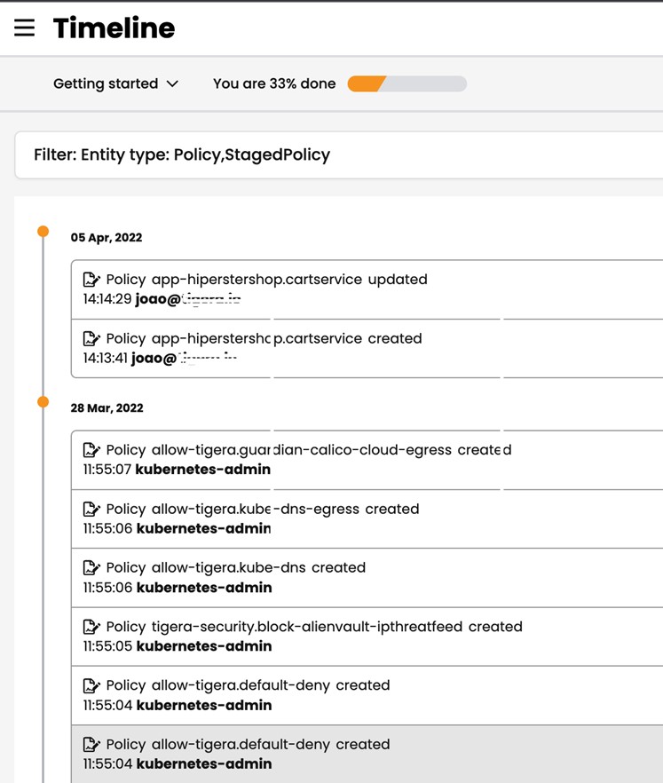Click the 14:14:29 timestamp
Screen dimensions: 663x783
107,299
